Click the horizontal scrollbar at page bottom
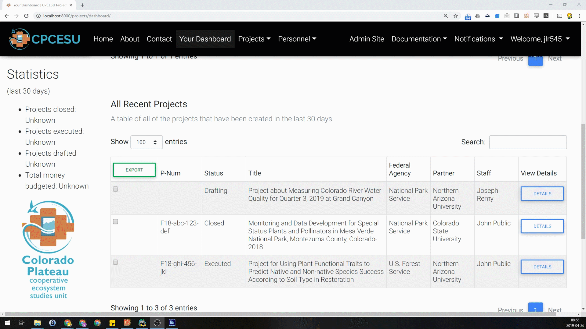586x329 pixels. tap(280, 314)
